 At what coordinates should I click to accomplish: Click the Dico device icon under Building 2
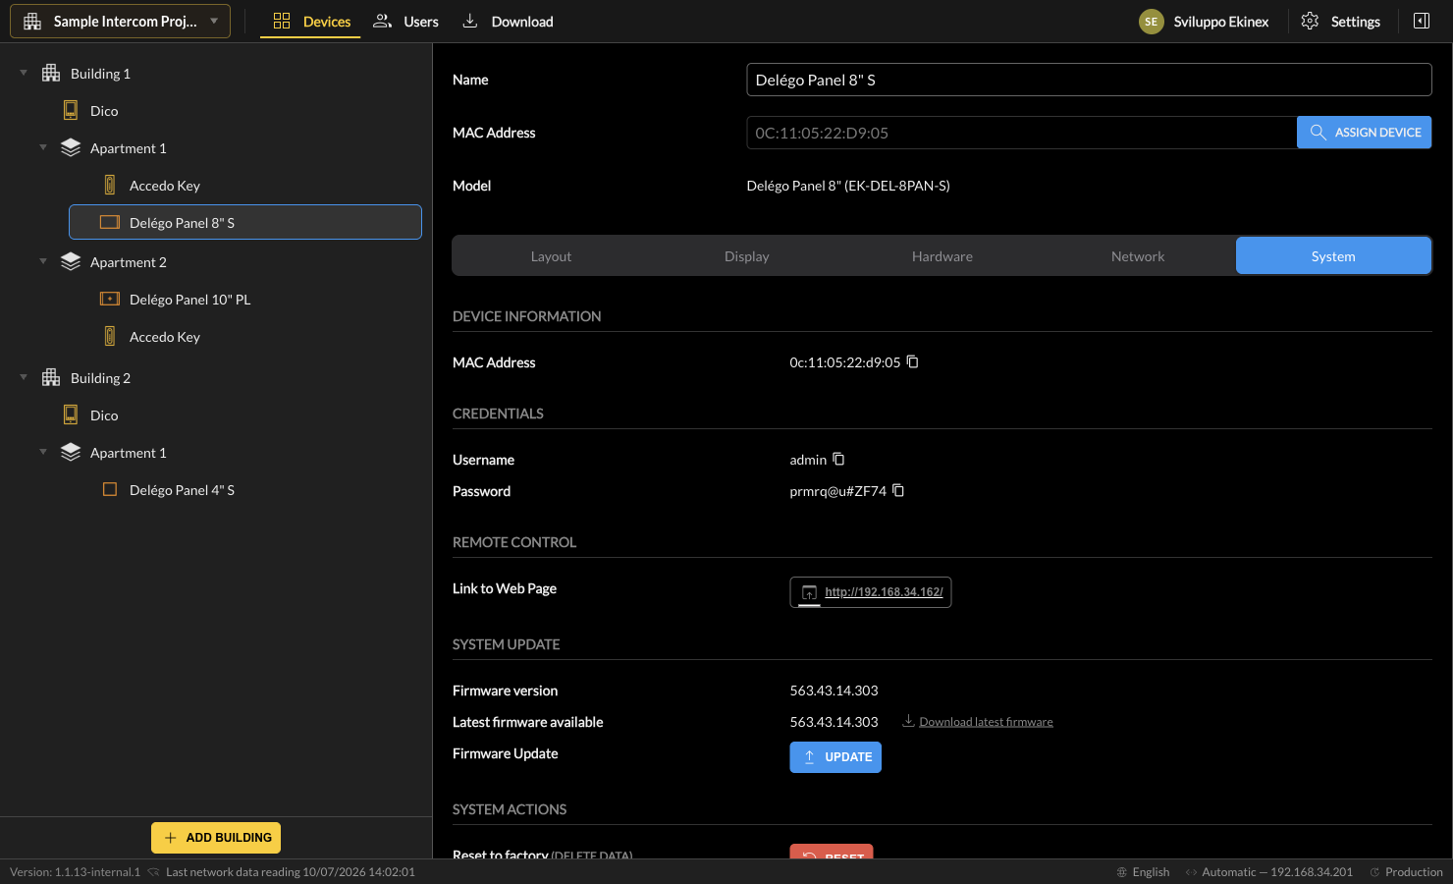(x=71, y=414)
